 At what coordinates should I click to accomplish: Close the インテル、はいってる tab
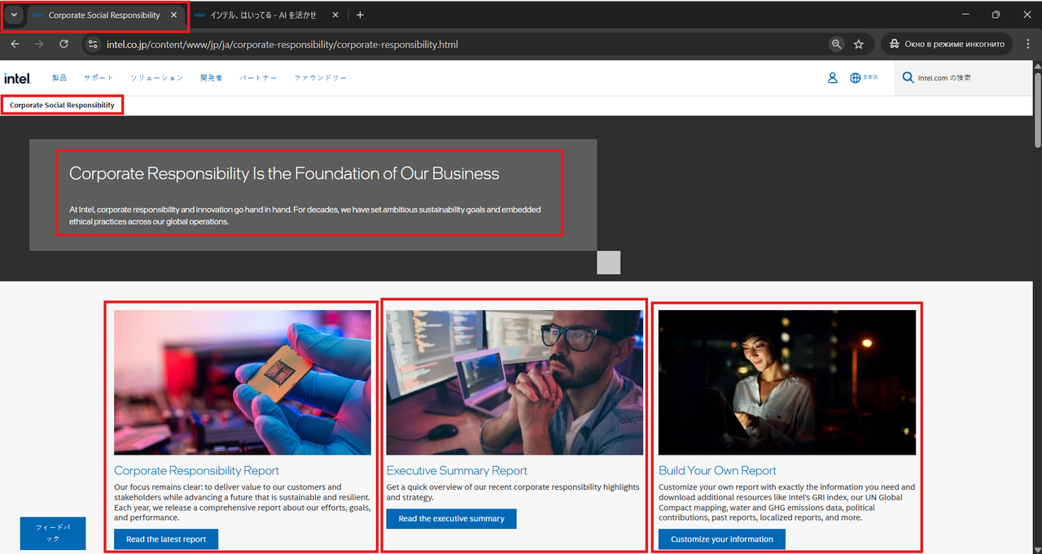click(x=335, y=15)
